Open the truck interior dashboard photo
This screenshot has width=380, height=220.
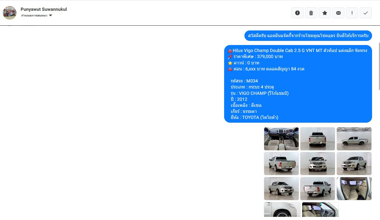click(x=281, y=139)
